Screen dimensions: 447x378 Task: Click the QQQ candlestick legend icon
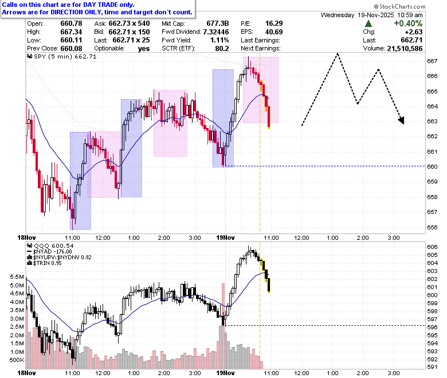pyautogui.click(x=29, y=245)
